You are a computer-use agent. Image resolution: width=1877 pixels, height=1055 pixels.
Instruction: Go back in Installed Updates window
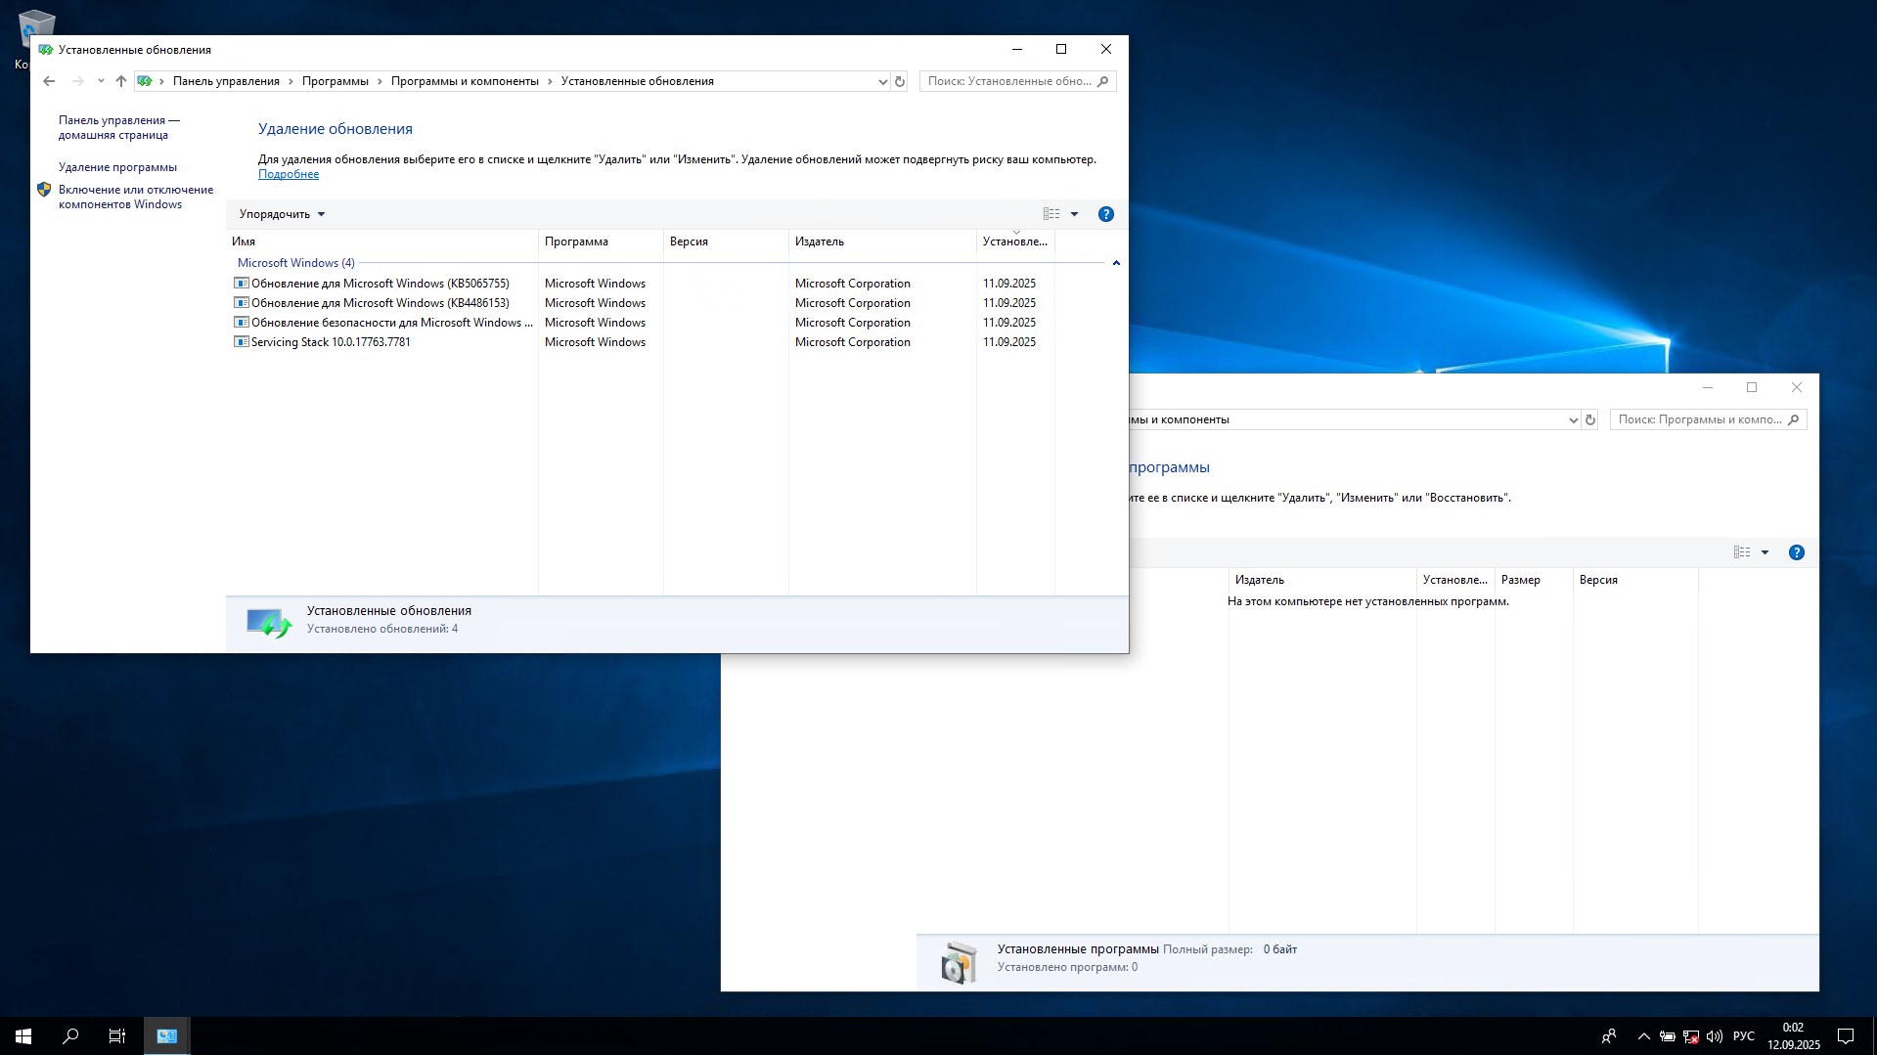click(49, 81)
